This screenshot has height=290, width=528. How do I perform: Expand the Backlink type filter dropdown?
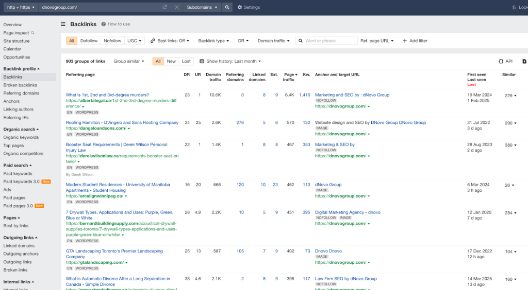pos(214,41)
